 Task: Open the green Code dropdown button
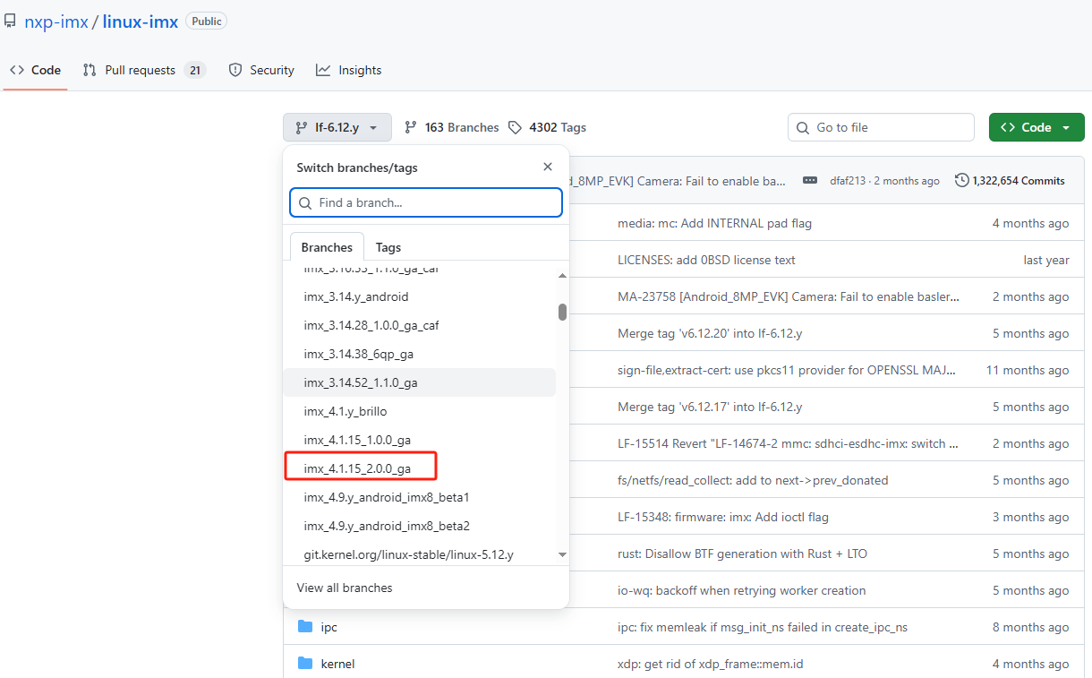click(1037, 127)
